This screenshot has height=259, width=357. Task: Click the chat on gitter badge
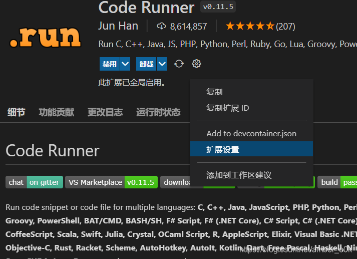point(35,182)
